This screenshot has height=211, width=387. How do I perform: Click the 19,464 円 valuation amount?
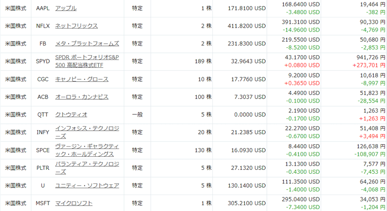click(372, 4)
